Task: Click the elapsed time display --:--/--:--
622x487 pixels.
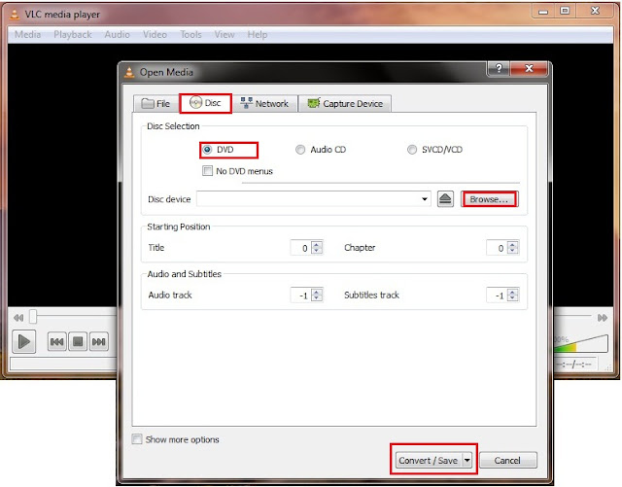Action: tap(574, 365)
